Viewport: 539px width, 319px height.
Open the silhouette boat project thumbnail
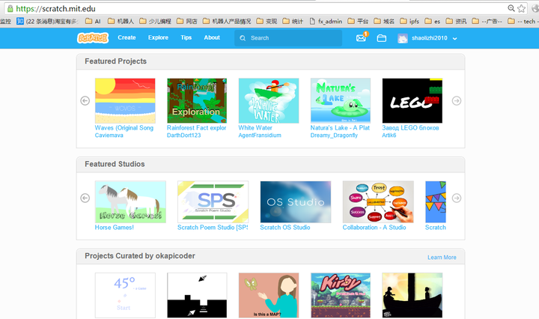pyautogui.click(x=412, y=295)
